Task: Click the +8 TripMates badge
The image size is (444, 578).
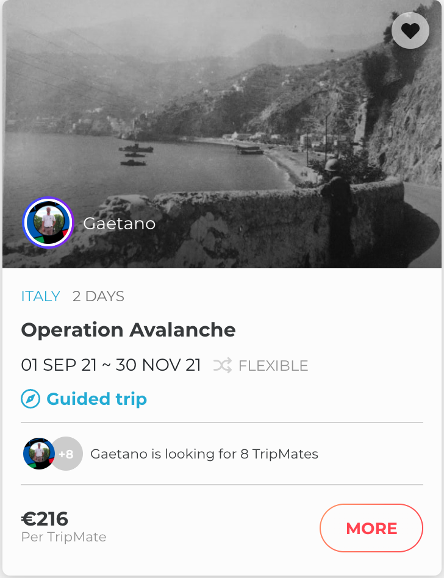Action: 66,454
